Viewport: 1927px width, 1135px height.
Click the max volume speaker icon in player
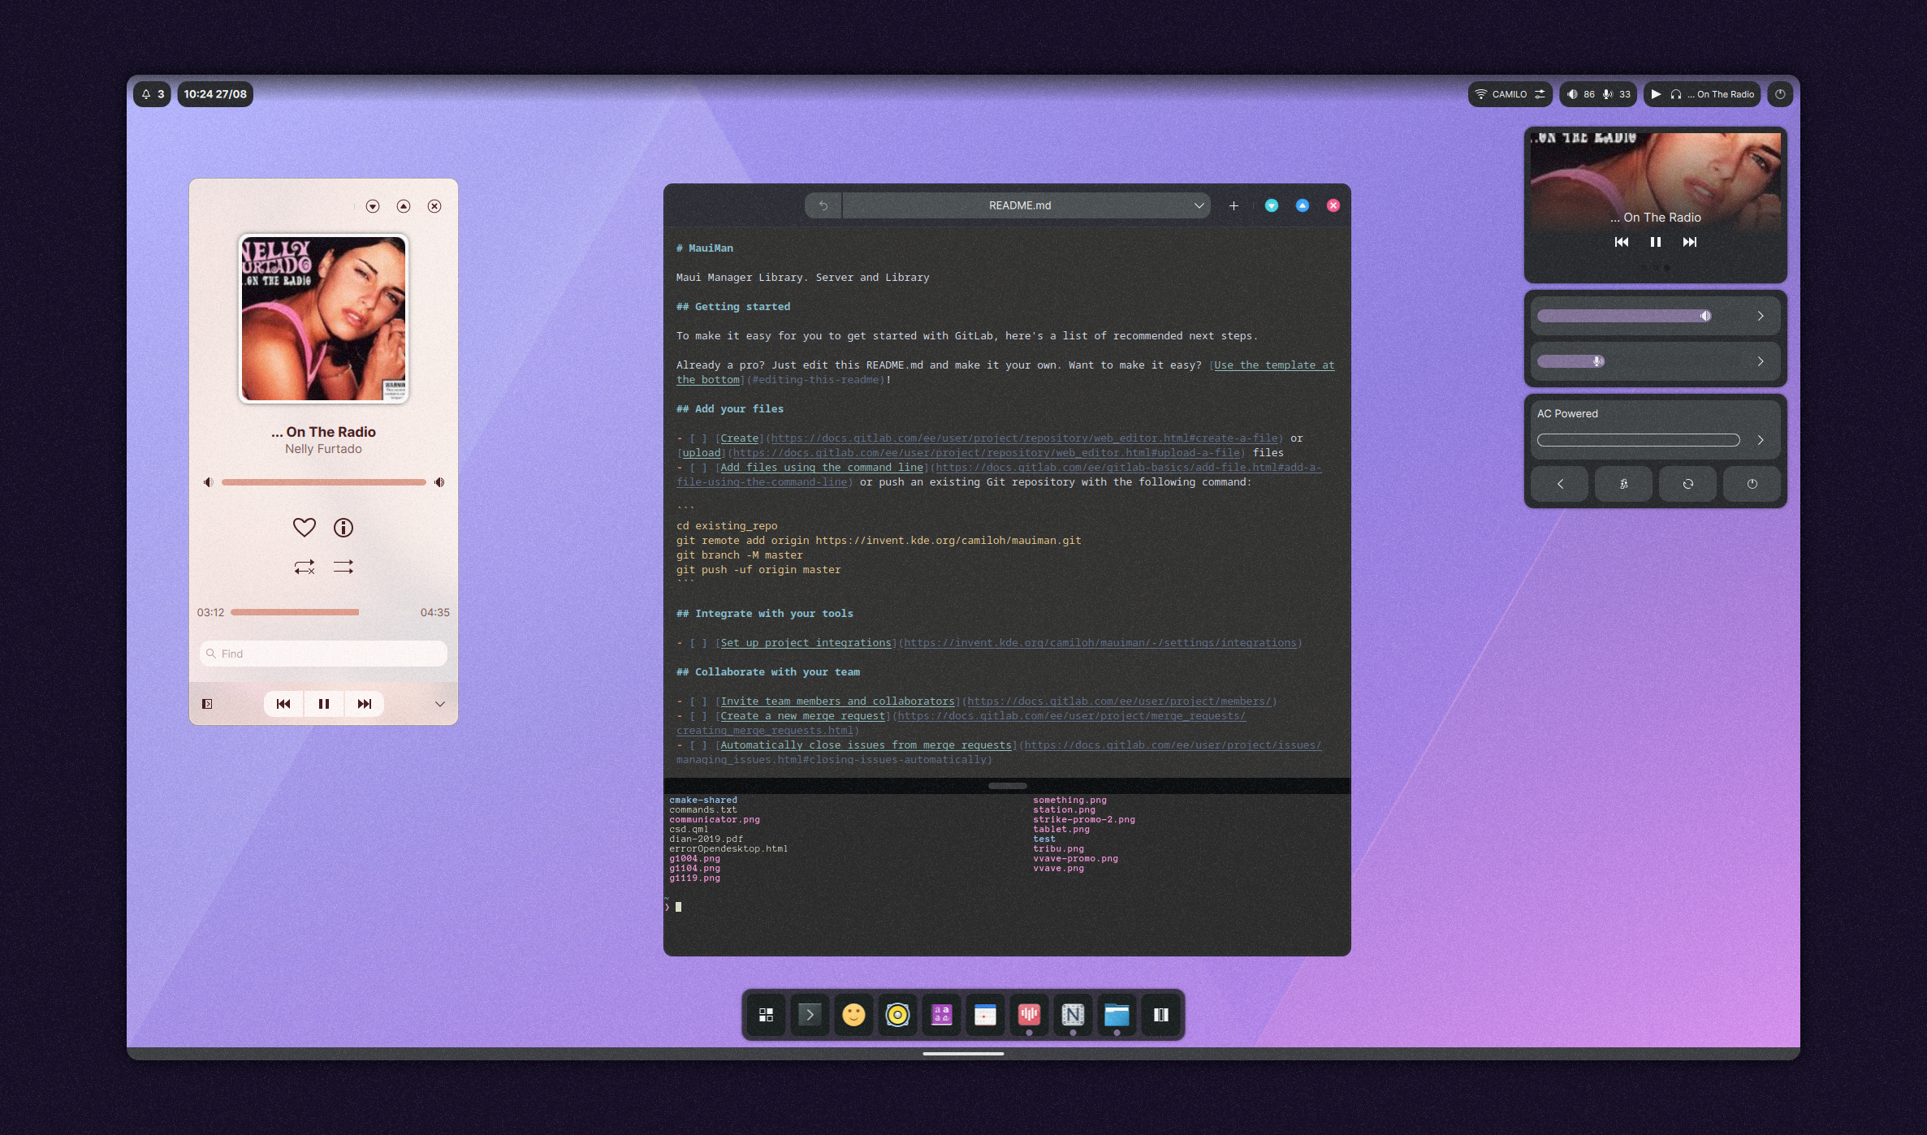(439, 482)
